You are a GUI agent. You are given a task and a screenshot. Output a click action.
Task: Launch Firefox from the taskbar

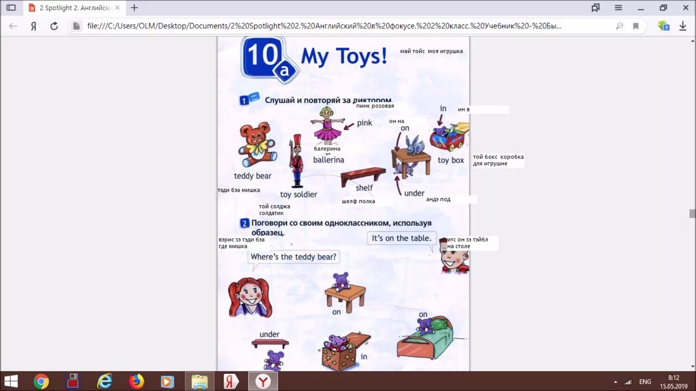click(x=136, y=381)
